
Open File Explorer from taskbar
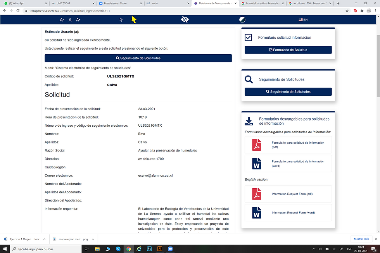pos(97,249)
